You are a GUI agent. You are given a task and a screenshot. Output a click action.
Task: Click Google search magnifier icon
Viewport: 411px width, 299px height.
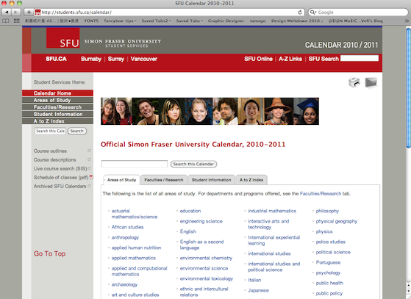(313, 12)
